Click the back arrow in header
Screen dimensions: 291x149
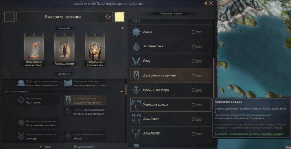click(x=205, y=3)
